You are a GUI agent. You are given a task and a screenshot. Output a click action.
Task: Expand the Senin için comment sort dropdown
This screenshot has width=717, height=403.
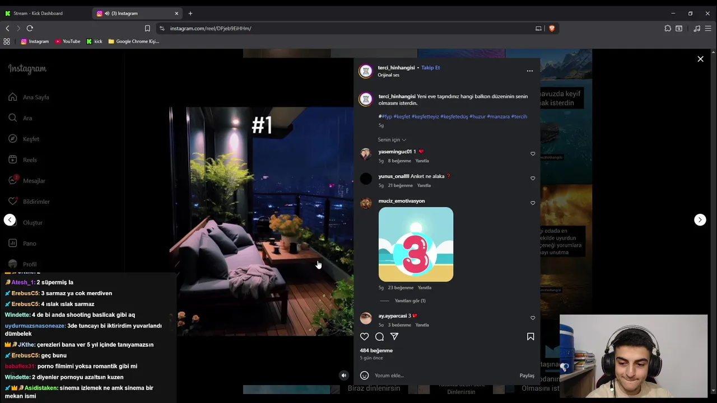[x=392, y=140]
